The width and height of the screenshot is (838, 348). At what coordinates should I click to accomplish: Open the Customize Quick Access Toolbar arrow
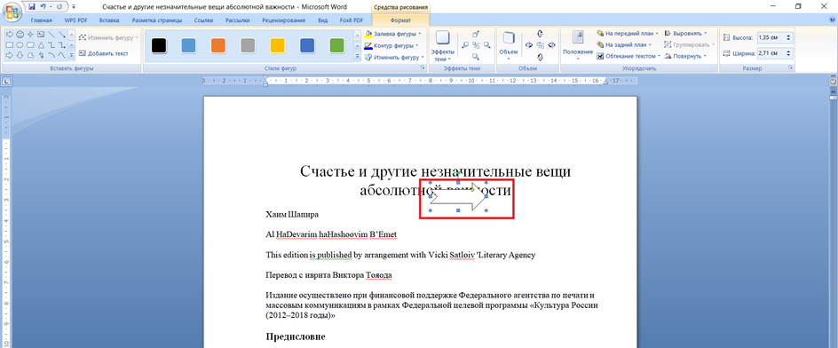[73, 7]
